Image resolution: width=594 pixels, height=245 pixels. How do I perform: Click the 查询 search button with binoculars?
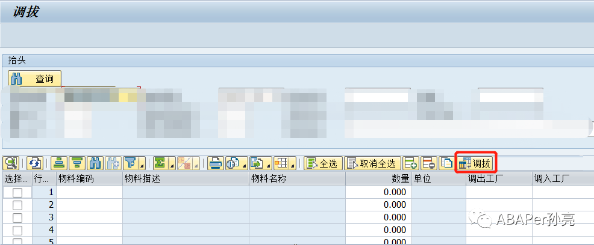pos(34,79)
